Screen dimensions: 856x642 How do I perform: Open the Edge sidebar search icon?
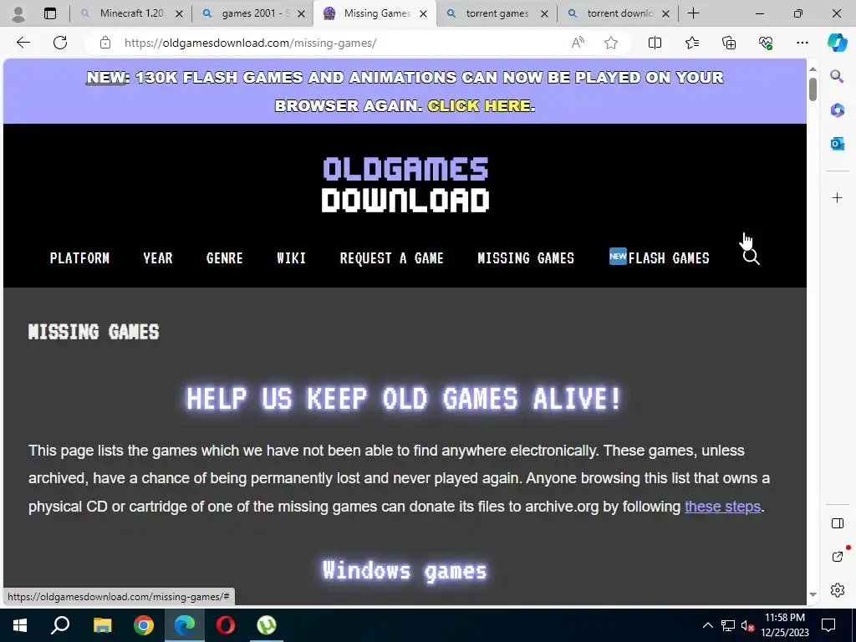tap(837, 76)
